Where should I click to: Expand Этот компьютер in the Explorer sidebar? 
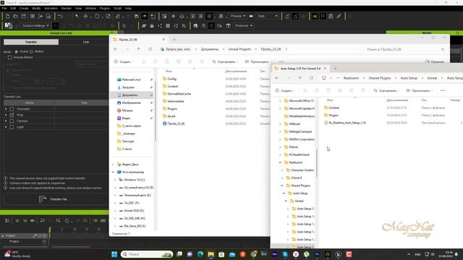pos(113,172)
